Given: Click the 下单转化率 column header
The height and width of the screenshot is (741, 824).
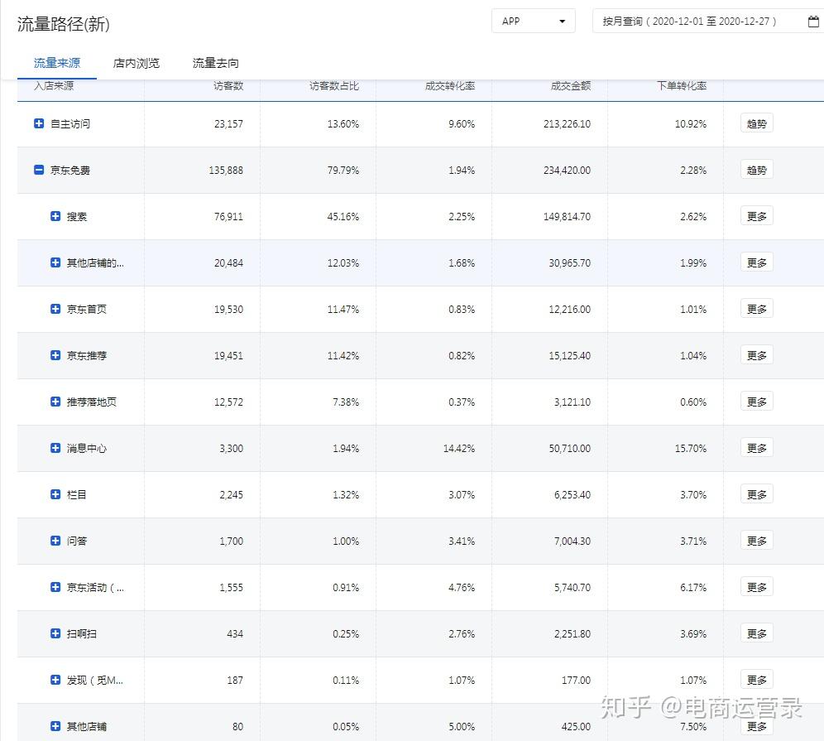Looking at the screenshot, I should point(682,86).
